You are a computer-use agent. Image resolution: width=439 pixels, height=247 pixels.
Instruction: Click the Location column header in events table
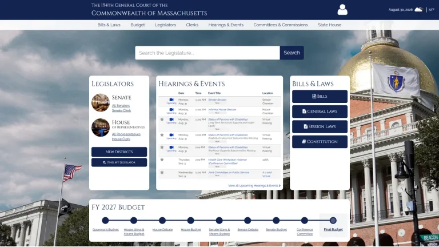pos(268,93)
